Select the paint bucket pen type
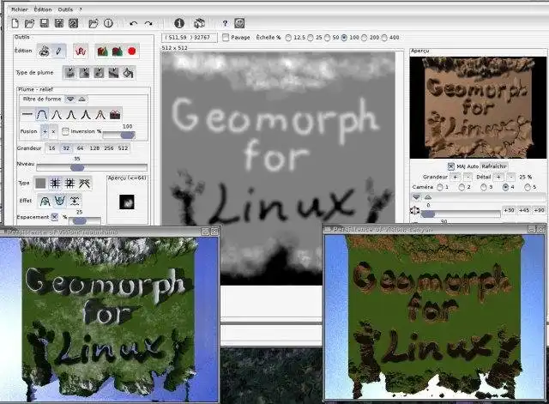Viewport: 549px width, 404px height. click(x=128, y=73)
